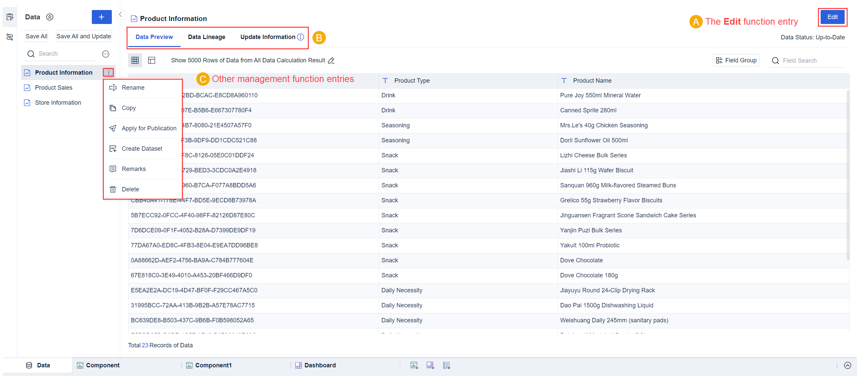The width and height of the screenshot is (857, 376).
Task: Open Update Information tab
Action: click(x=268, y=37)
